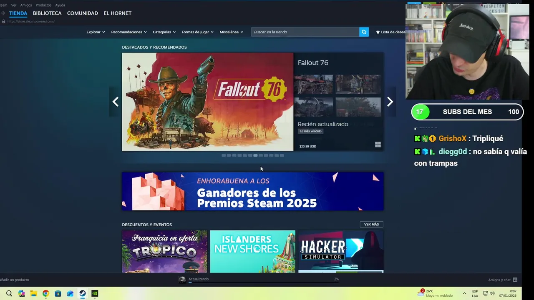Click the 2% download percentage text
The height and width of the screenshot is (300, 534).
[336, 279]
